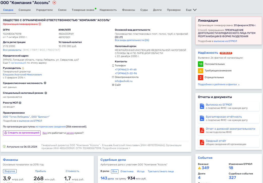Screen dimensions: 263x183
Task: Open the Финансы tab
Action: point(129,10)
